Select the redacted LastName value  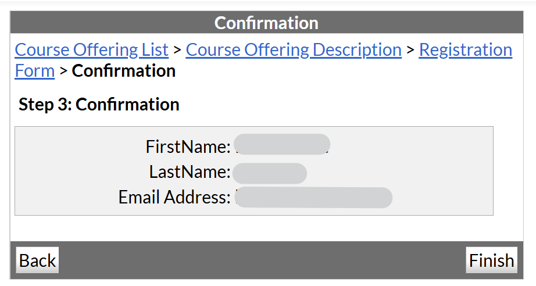(x=269, y=173)
